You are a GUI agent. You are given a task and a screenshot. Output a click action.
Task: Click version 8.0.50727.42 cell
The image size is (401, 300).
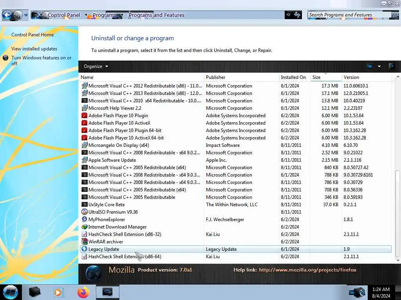(356, 167)
